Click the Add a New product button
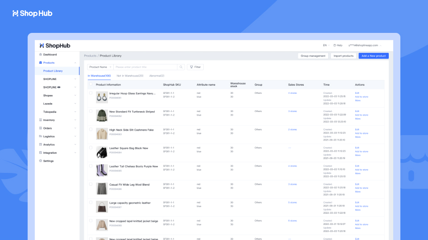The height and width of the screenshot is (240, 428). [x=374, y=56]
